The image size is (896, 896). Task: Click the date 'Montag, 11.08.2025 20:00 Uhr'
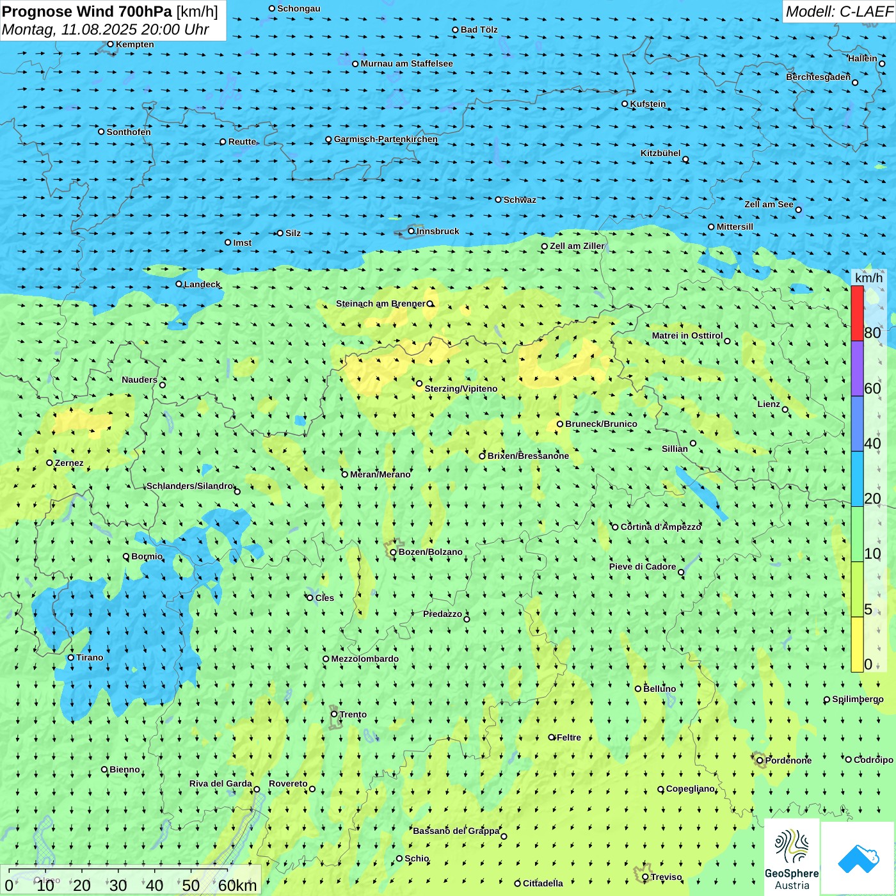[106, 29]
